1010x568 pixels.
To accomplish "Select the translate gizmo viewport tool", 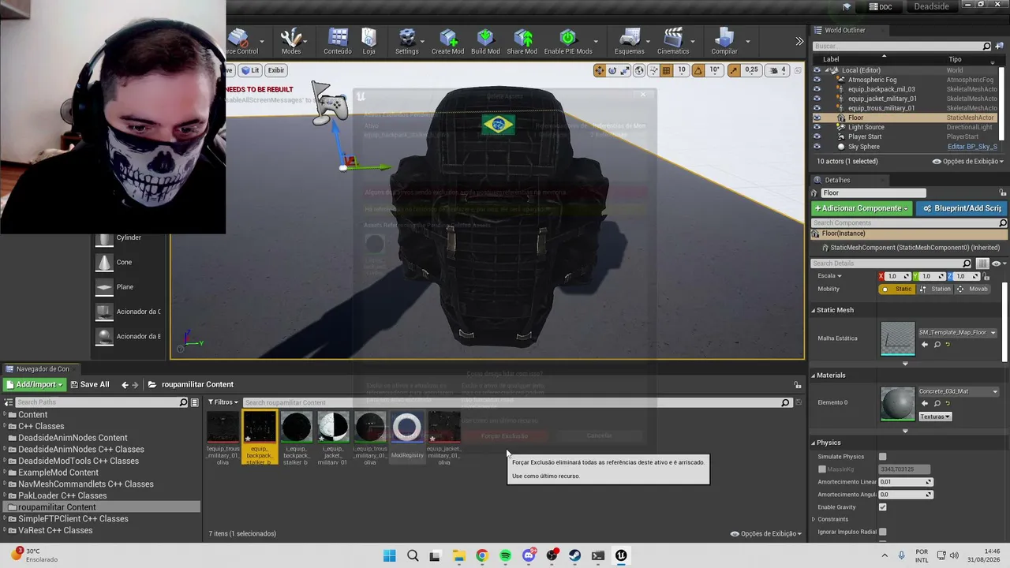I will pos(600,70).
